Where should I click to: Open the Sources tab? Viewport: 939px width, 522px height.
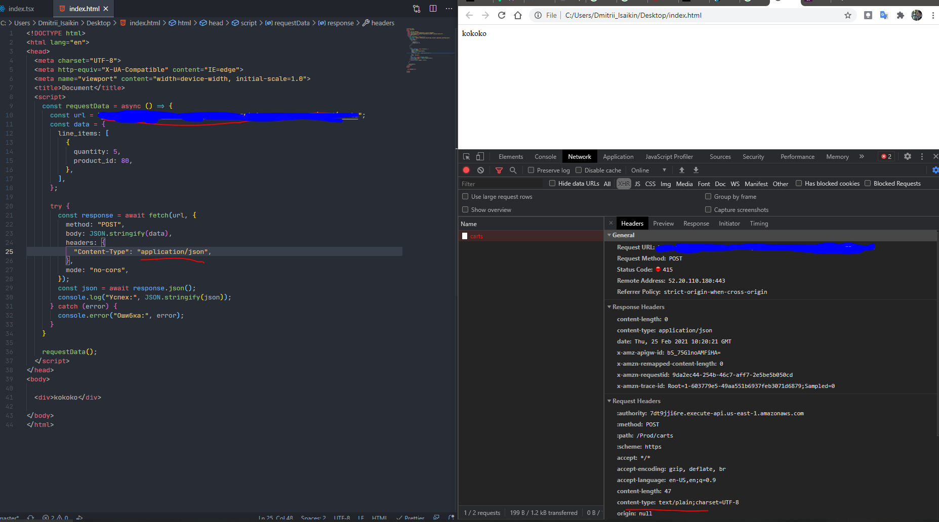pyautogui.click(x=720, y=157)
